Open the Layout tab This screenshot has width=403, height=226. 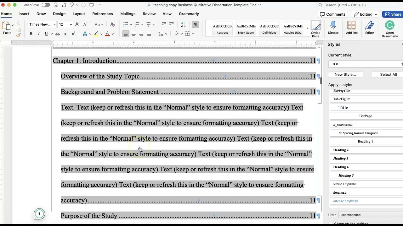[79, 14]
